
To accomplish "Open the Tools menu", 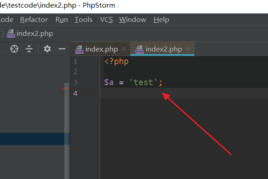I will click(84, 20).
